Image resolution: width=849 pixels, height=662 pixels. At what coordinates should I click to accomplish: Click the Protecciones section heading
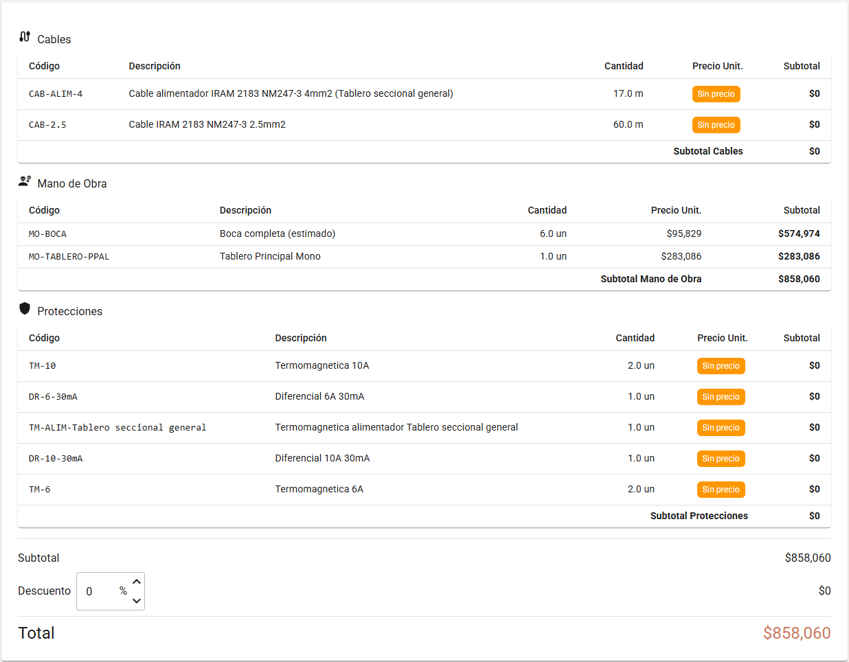pos(69,311)
